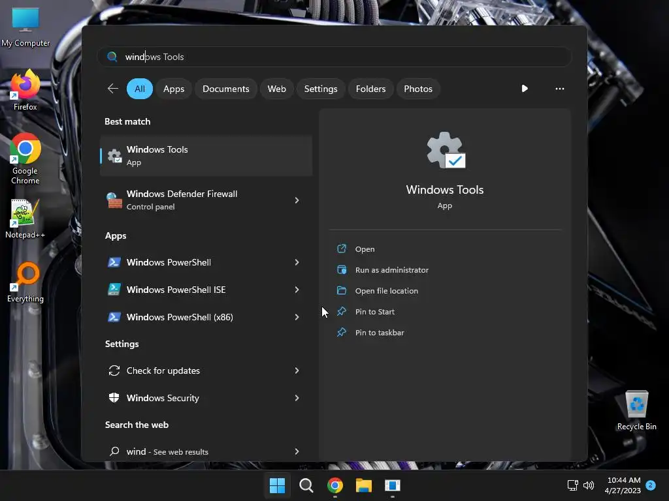
Task: Open Firefox desktop shortcut
Action: [25, 90]
